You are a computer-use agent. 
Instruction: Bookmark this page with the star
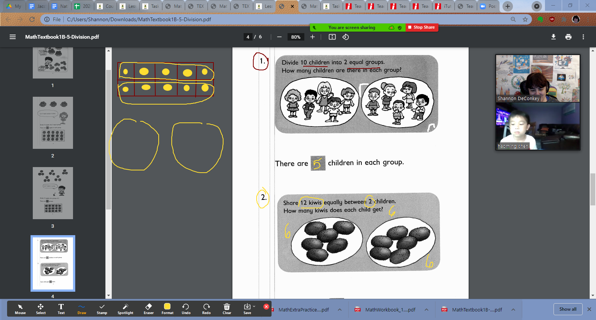coord(525,19)
